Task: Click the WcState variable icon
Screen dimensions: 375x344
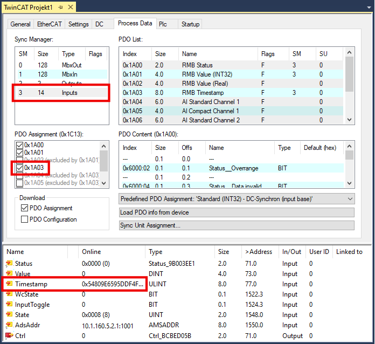Action: tap(9, 294)
